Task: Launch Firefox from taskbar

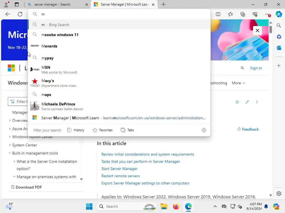Action: click(x=176, y=206)
